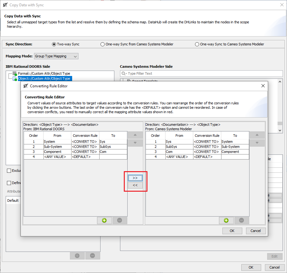Click the Cameo side list scroll down arrow
This screenshot has width=287, height=273.
280,131
